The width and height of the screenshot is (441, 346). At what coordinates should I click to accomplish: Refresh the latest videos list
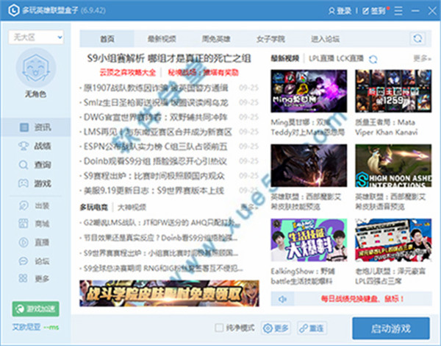click(373, 59)
